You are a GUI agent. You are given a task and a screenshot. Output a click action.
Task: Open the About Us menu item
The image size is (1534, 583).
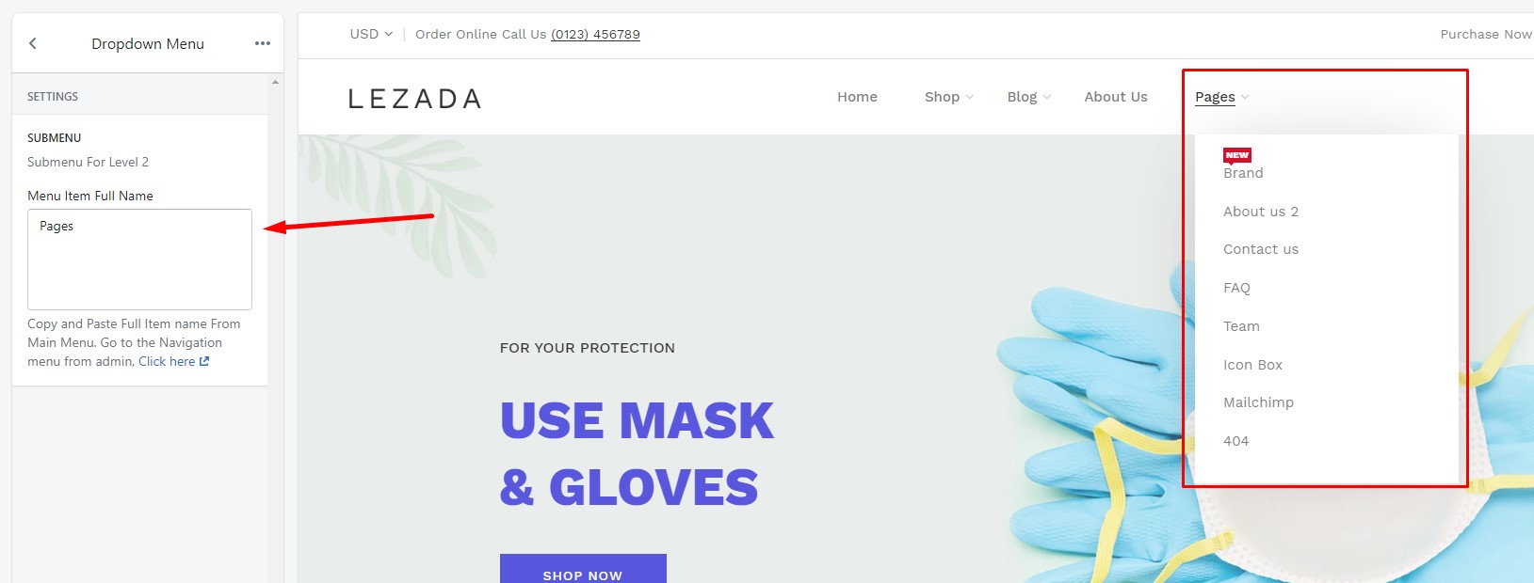click(x=1116, y=97)
